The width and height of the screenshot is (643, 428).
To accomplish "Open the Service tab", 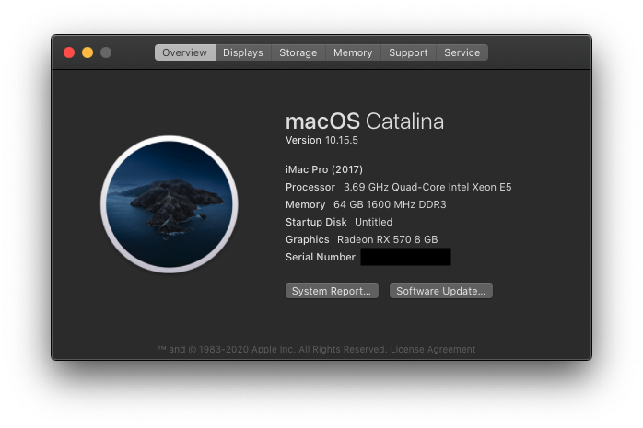I will (462, 52).
